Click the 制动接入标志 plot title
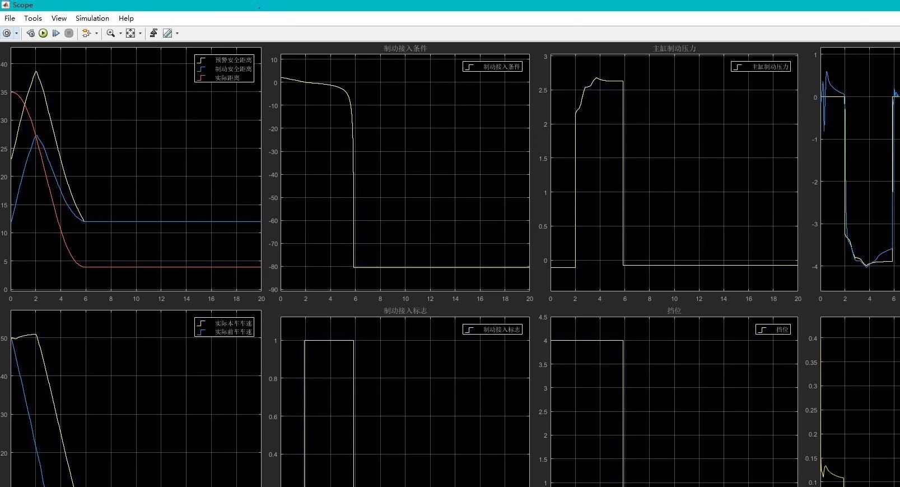This screenshot has width=900, height=487. click(405, 310)
